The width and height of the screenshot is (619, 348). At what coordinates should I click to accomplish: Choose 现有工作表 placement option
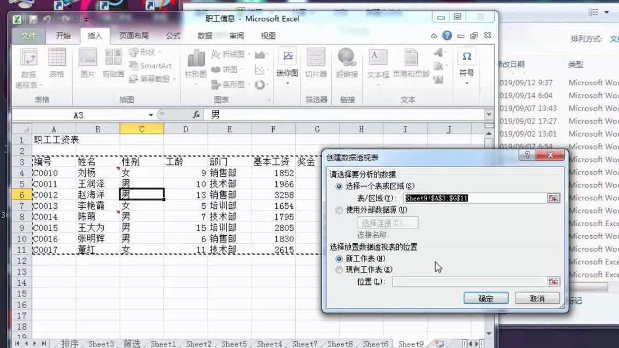[339, 269]
